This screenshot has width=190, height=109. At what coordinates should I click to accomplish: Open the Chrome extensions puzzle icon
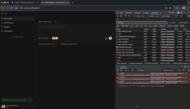point(177,8)
